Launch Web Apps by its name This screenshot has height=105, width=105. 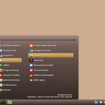[39, 80]
